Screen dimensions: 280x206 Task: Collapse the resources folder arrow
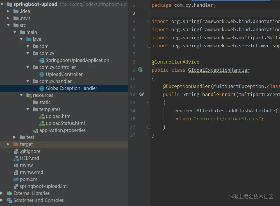[x=21, y=95]
